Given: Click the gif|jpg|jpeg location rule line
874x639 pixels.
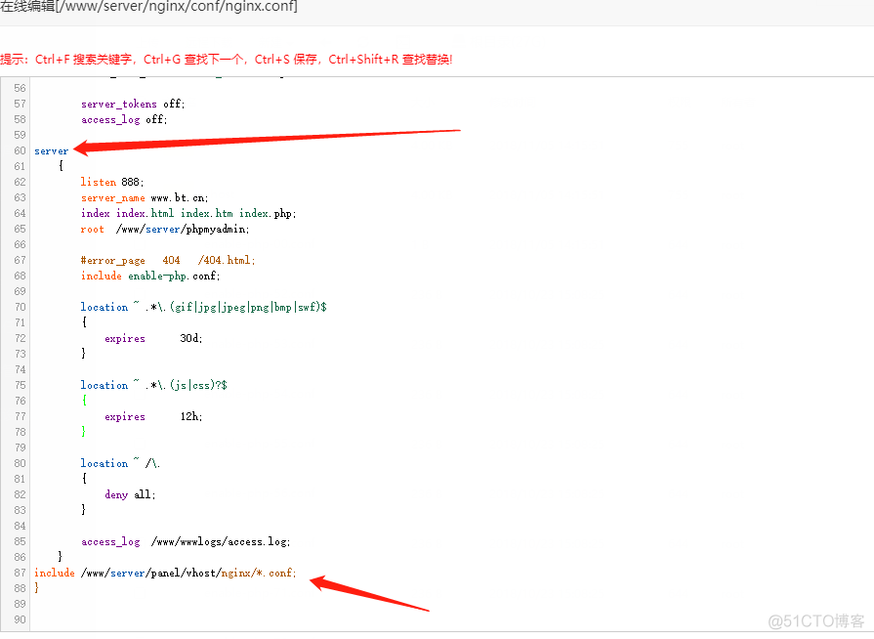Looking at the screenshot, I should [203, 307].
